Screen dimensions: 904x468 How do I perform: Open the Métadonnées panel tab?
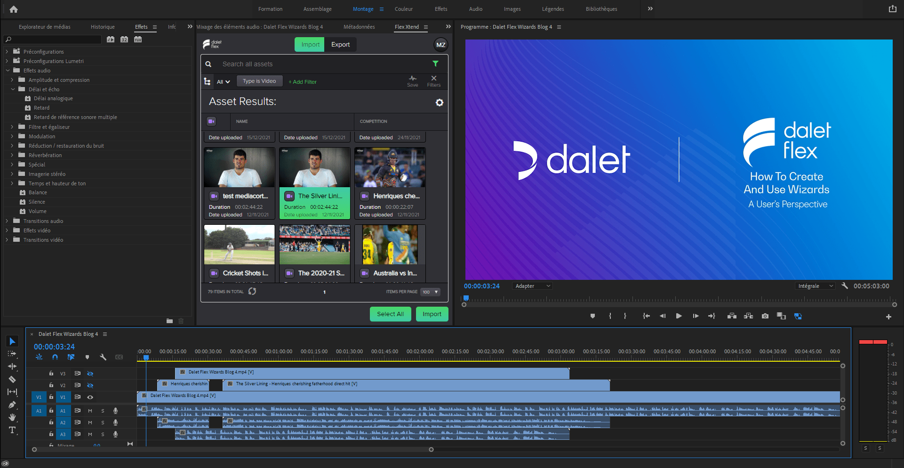point(359,27)
